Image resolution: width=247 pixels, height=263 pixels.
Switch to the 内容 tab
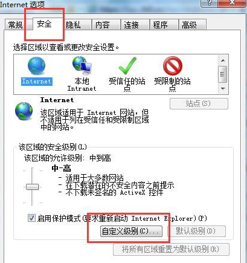tap(102, 25)
